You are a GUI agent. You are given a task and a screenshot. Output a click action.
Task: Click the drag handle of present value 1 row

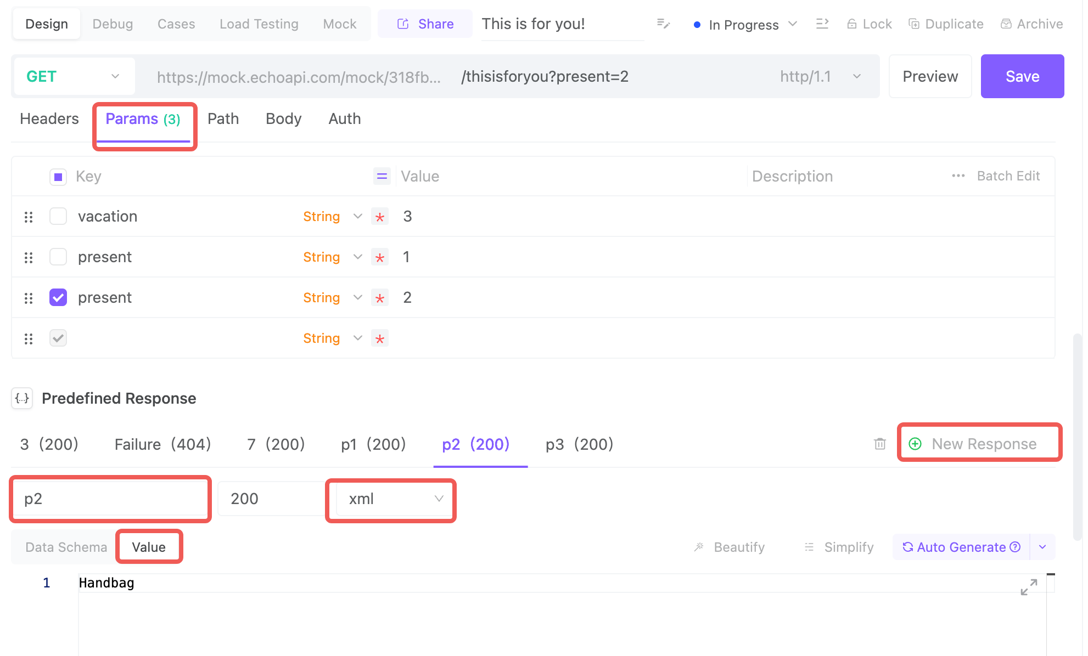(x=29, y=258)
